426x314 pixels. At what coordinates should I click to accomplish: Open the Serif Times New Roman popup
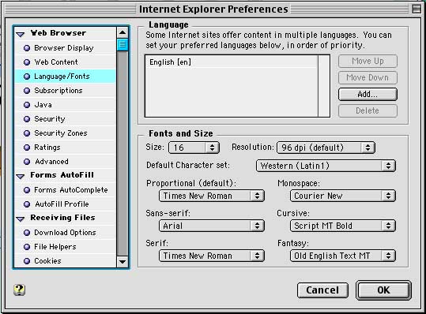point(211,256)
